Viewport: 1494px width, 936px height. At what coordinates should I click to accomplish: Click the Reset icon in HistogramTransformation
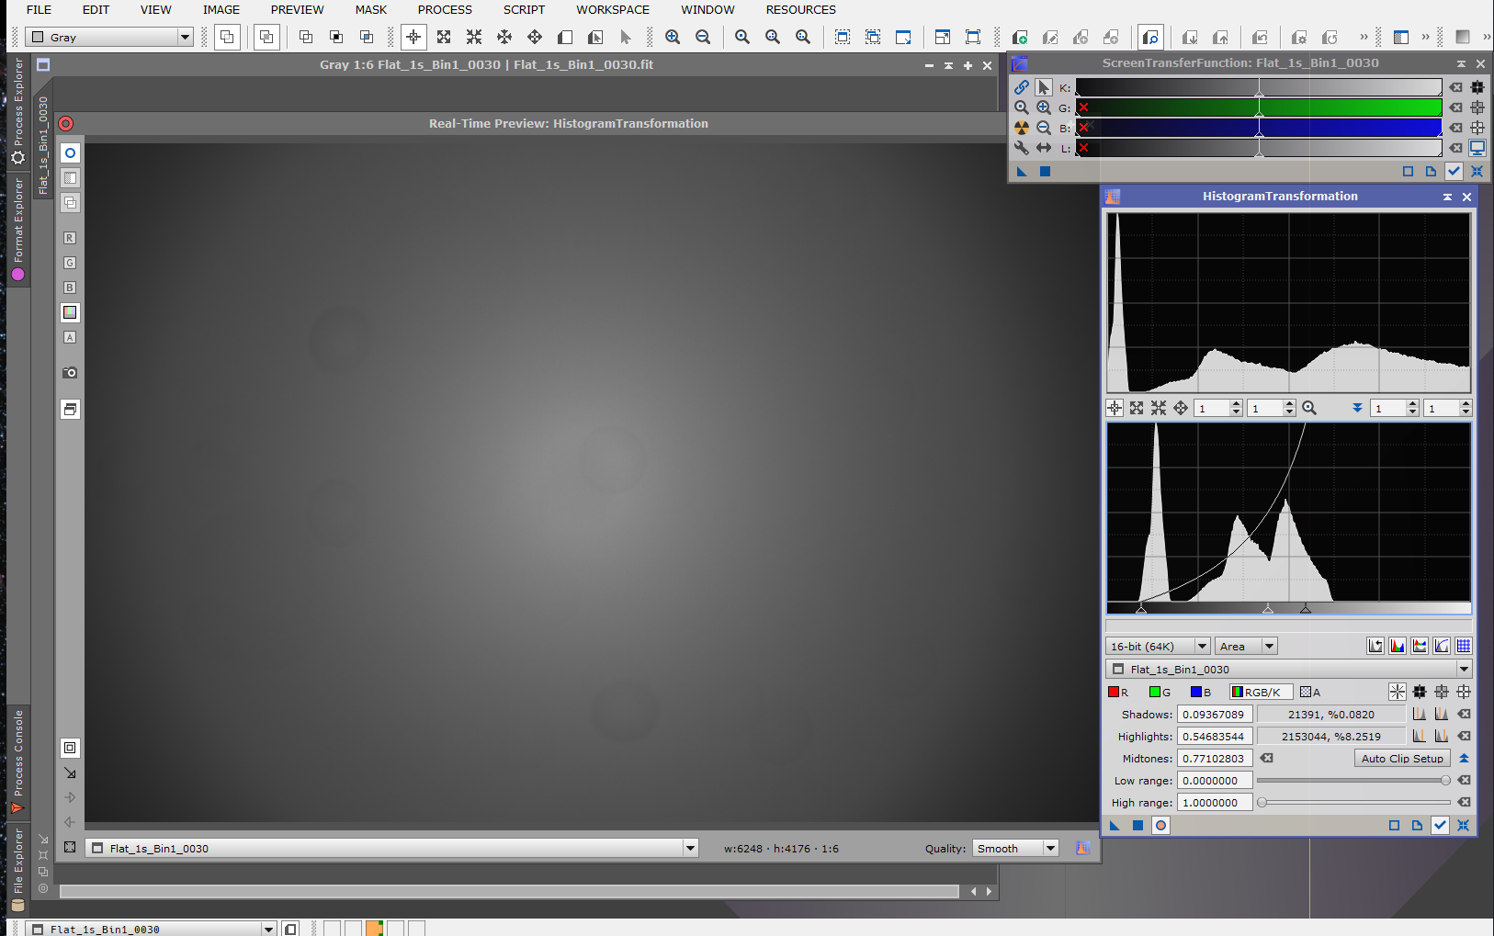(1464, 825)
